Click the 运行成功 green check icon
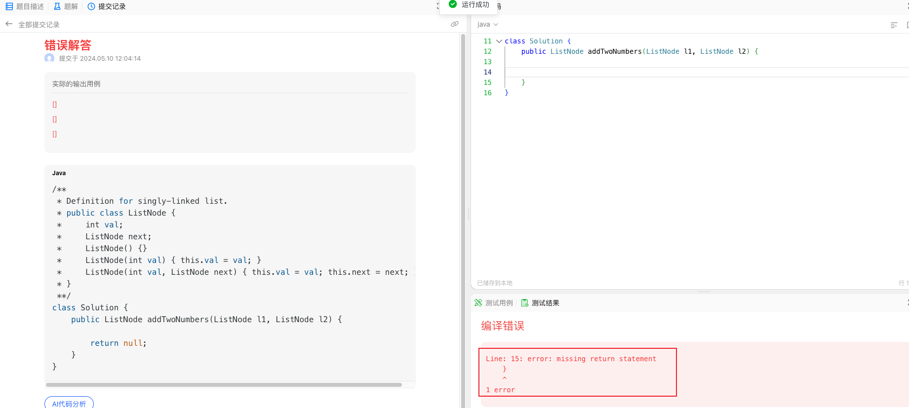The height and width of the screenshot is (408, 909). click(x=452, y=4)
